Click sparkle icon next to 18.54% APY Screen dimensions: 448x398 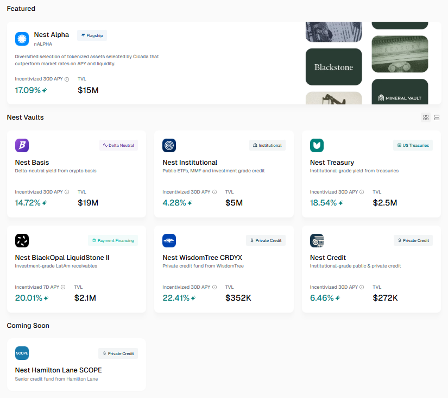coord(341,203)
